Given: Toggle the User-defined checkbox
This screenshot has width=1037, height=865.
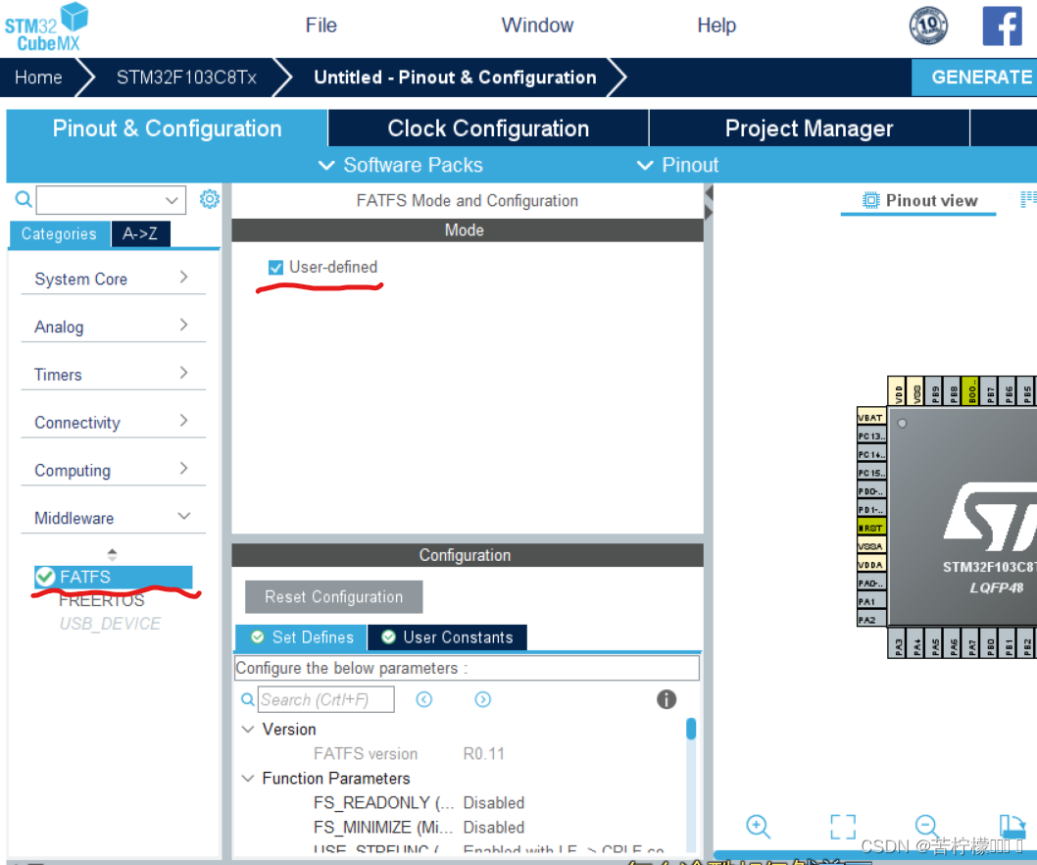Looking at the screenshot, I should 275,268.
